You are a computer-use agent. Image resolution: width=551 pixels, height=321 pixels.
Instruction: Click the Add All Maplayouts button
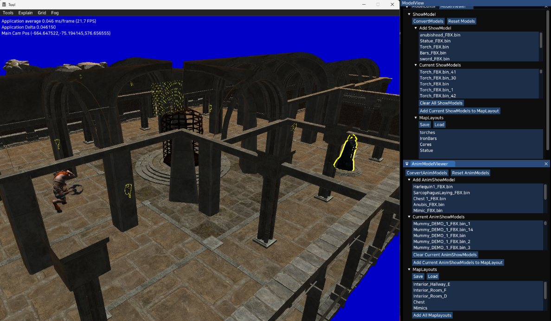pyautogui.click(x=432, y=315)
